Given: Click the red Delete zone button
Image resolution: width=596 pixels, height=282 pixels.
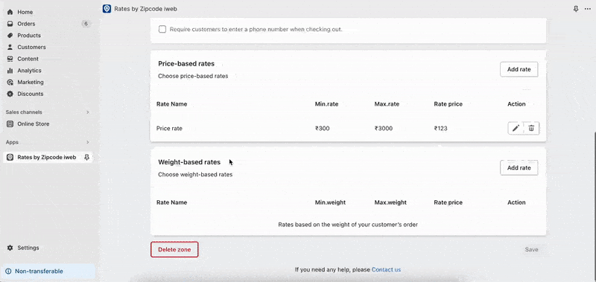Looking at the screenshot, I should coord(174,249).
